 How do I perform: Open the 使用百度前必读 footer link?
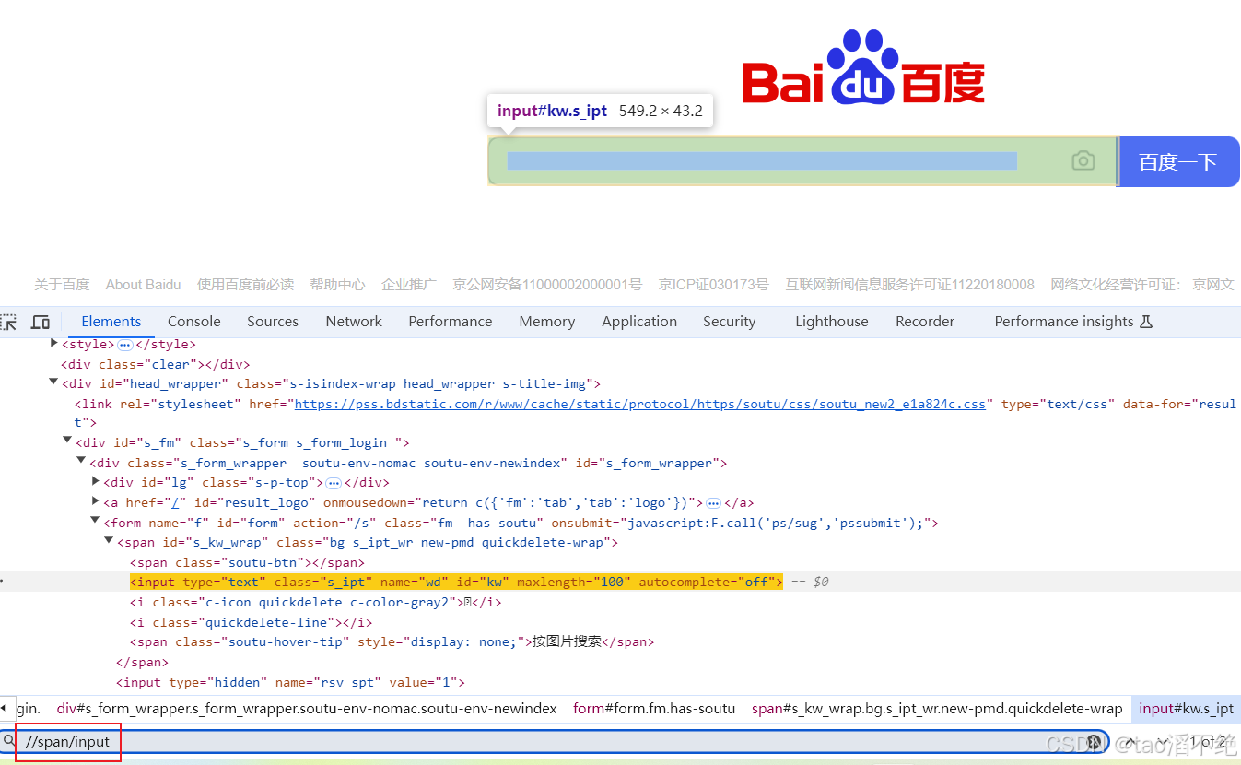pos(245,285)
